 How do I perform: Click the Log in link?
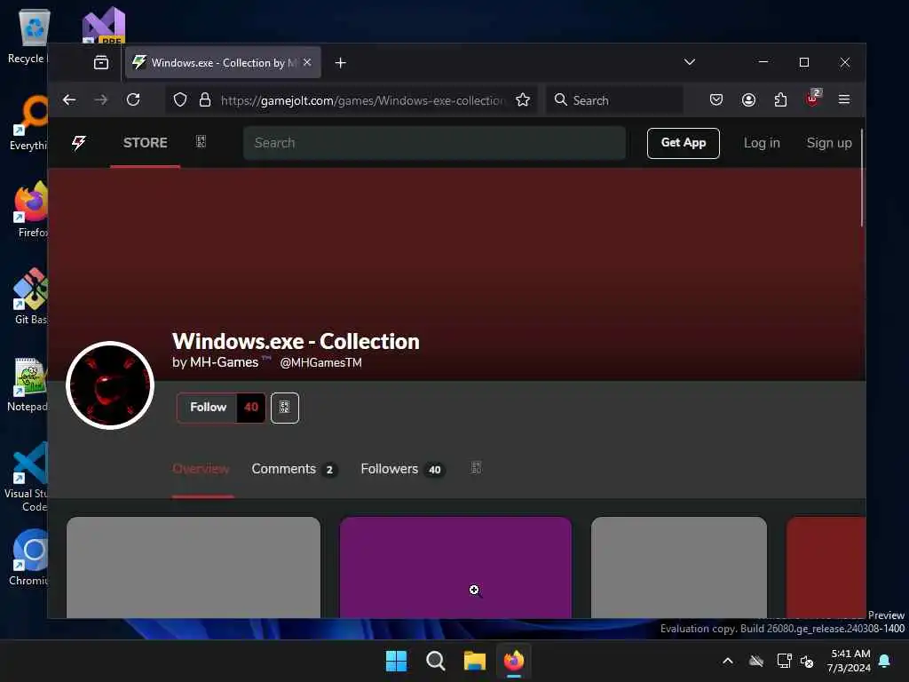tap(762, 143)
